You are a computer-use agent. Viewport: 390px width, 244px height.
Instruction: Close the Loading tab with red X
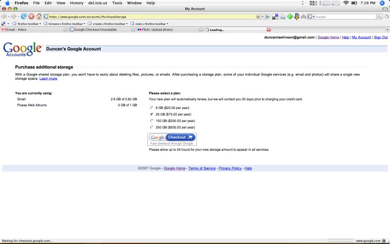pyautogui.click(x=269, y=30)
